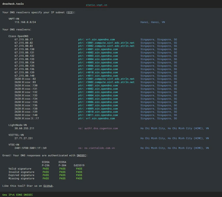Select resolver address 67.215.80.135
This screenshot has width=222, height=197.
point(24,66)
